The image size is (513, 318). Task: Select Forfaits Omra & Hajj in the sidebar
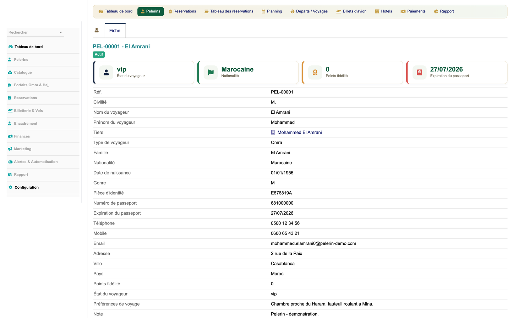click(x=32, y=85)
